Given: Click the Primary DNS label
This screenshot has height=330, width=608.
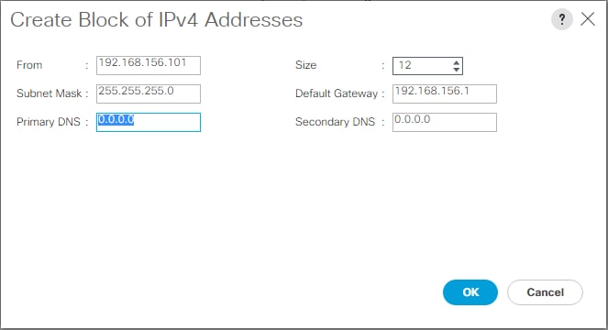Looking at the screenshot, I should point(49,122).
